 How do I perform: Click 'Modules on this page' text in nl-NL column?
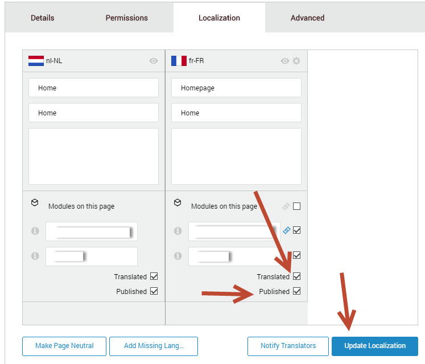coord(81,206)
